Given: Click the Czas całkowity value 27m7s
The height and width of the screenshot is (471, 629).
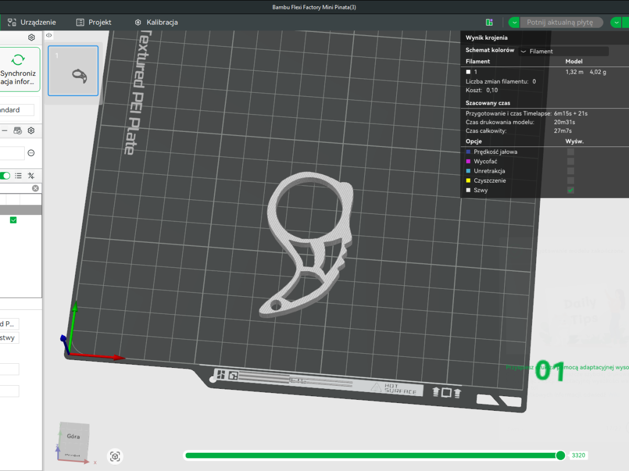Looking at the screenshot, I should coord(563,131).
